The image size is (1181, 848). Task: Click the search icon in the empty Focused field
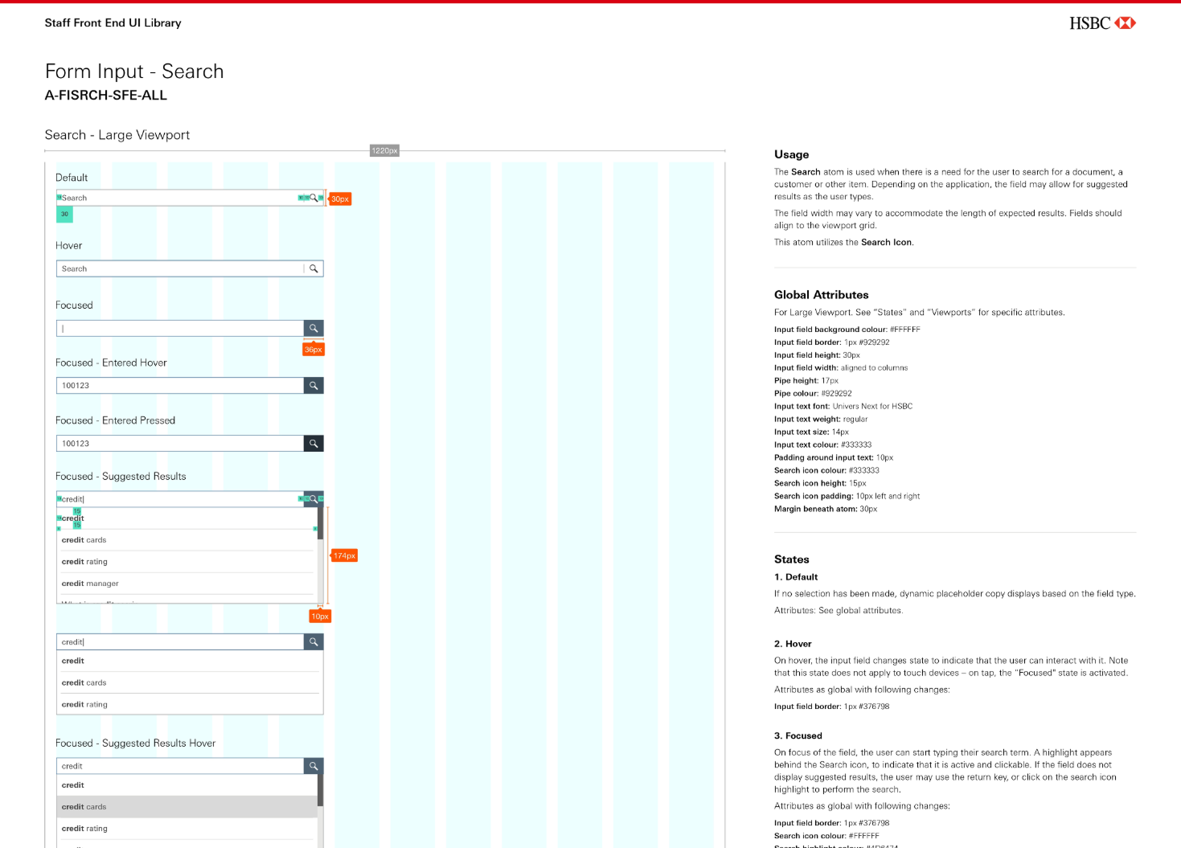tap(313, 328)
